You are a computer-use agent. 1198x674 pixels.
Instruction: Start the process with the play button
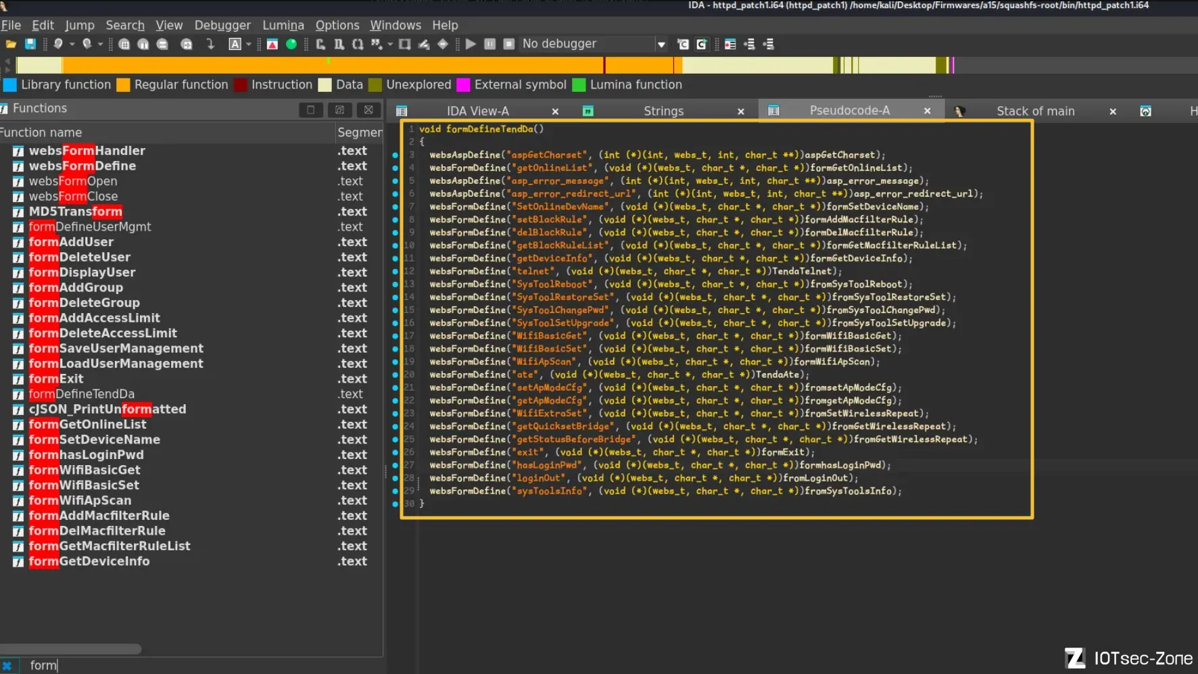[471, 44]
